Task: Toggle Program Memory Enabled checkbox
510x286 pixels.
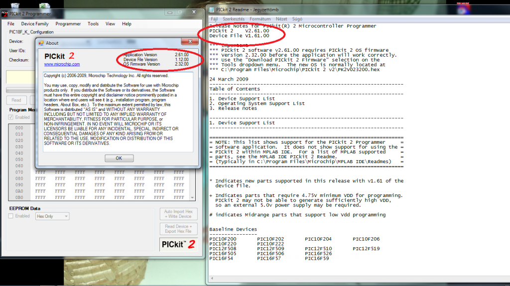Action: (x=11, y=117)
